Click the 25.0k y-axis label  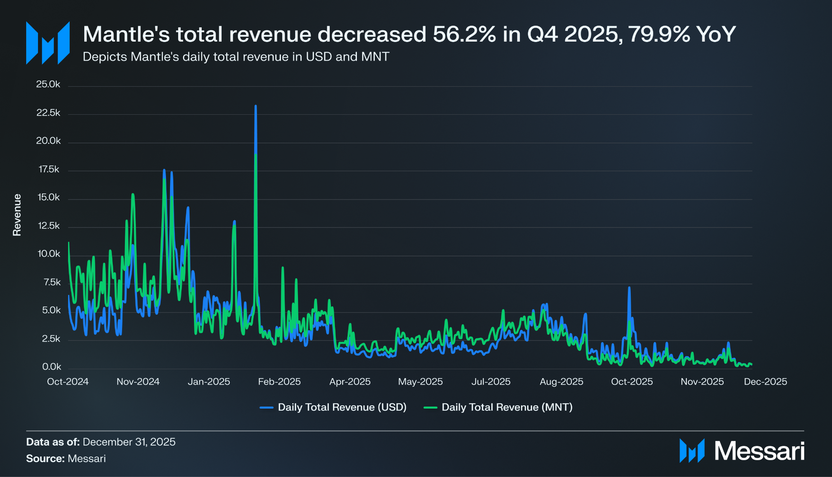pos(48,84)
